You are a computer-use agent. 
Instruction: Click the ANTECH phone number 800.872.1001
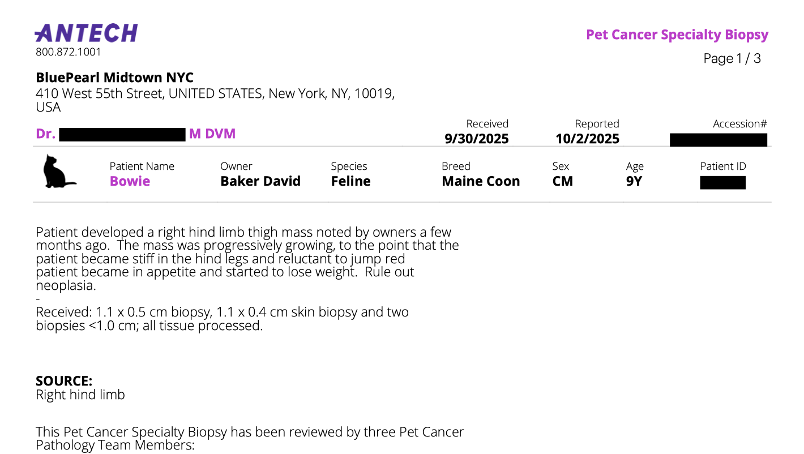click(x=68, y=52)
